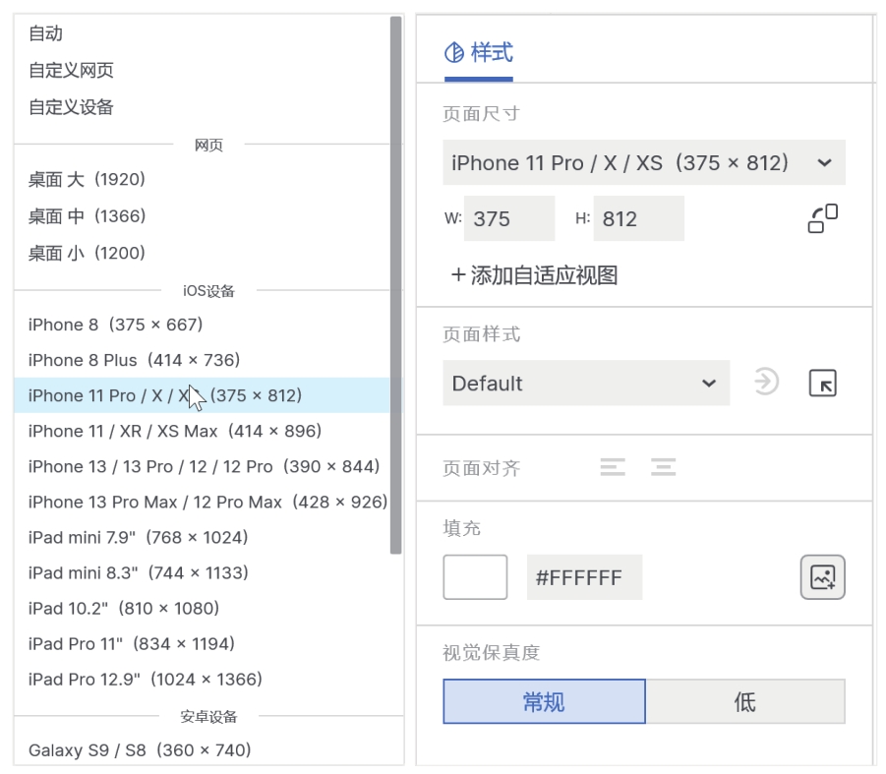This screenshot has width=886, height=774.
Task: Click the apply page style arrow icon
Action: 766,382
